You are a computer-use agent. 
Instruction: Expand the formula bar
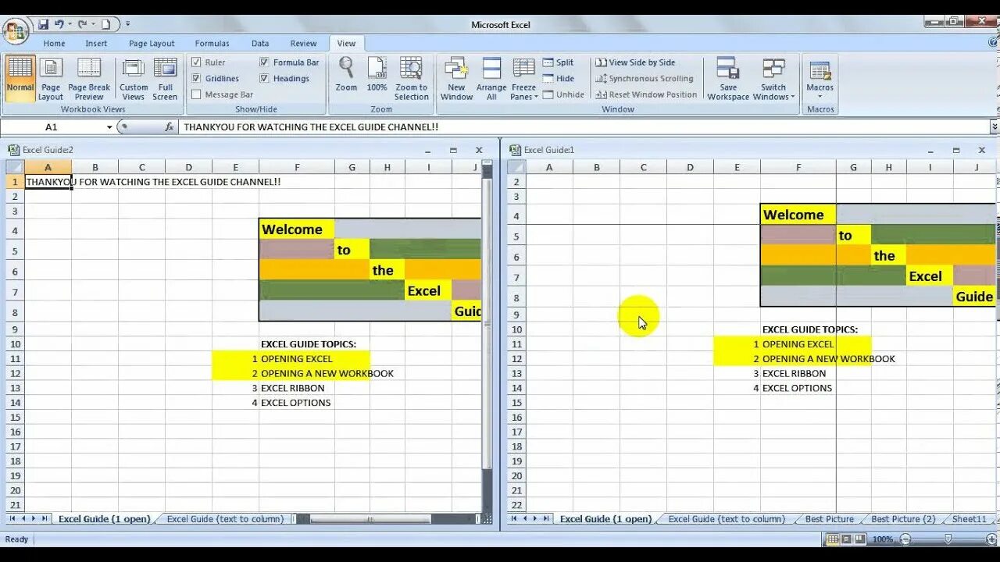tap(994, 126)
